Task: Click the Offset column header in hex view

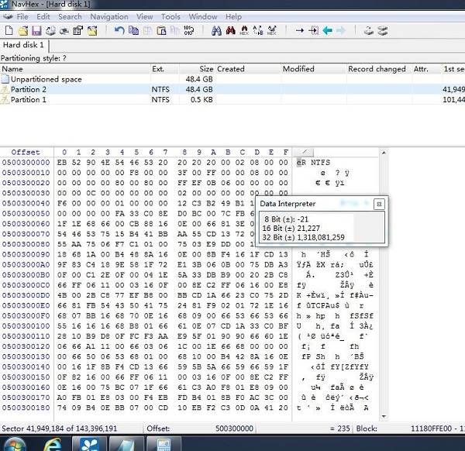Action: click(26, 152)
